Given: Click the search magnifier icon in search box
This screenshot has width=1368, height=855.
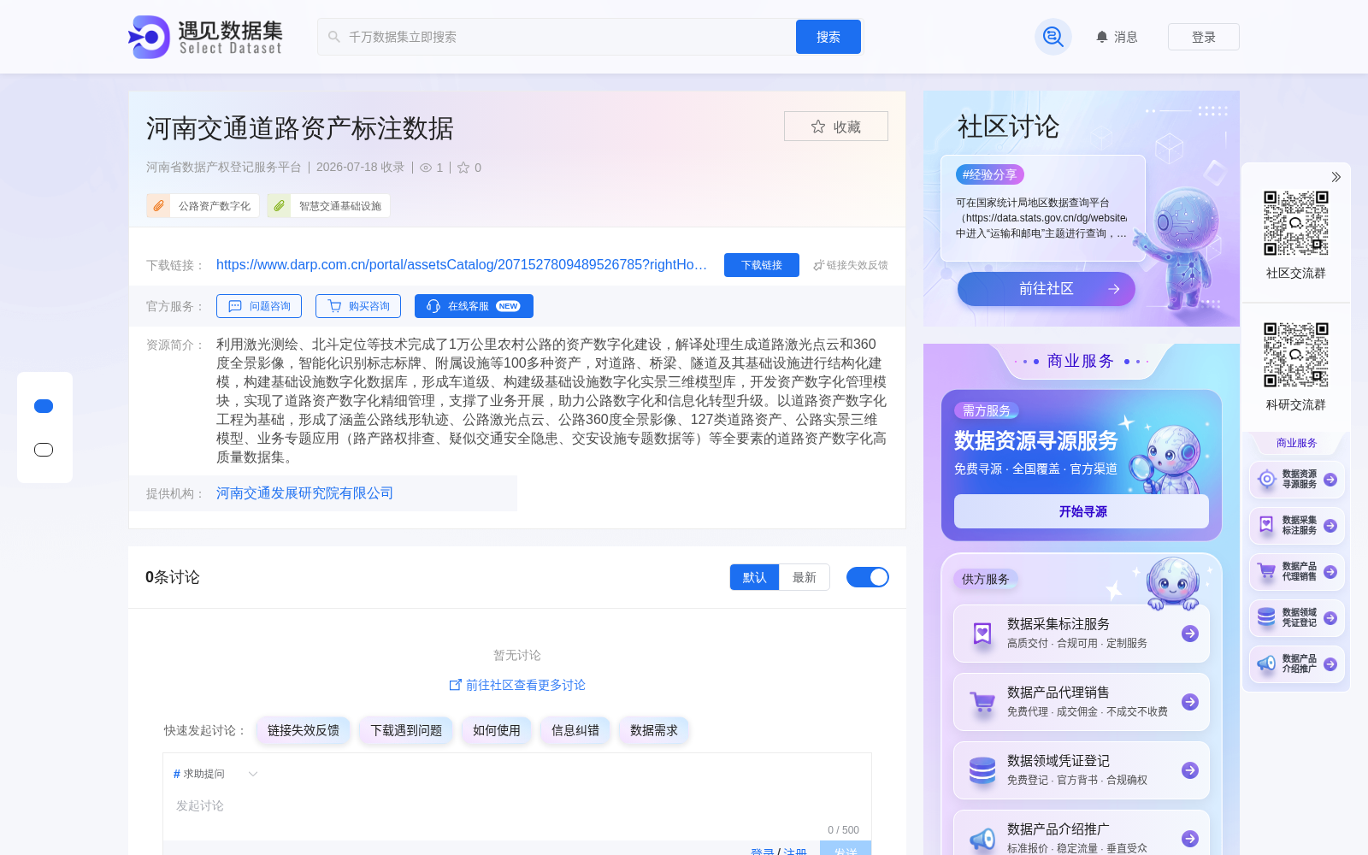Looking at the screenshot, I should point(334,37).
